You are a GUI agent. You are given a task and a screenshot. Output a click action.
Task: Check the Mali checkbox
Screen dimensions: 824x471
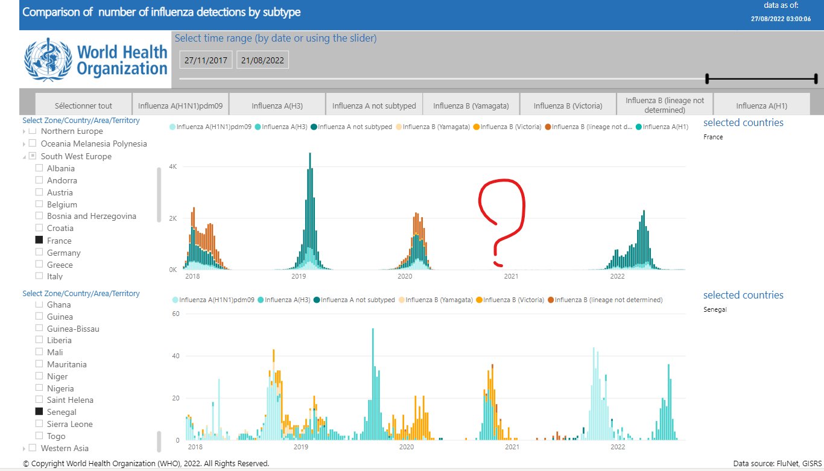(x=39, y=352)
